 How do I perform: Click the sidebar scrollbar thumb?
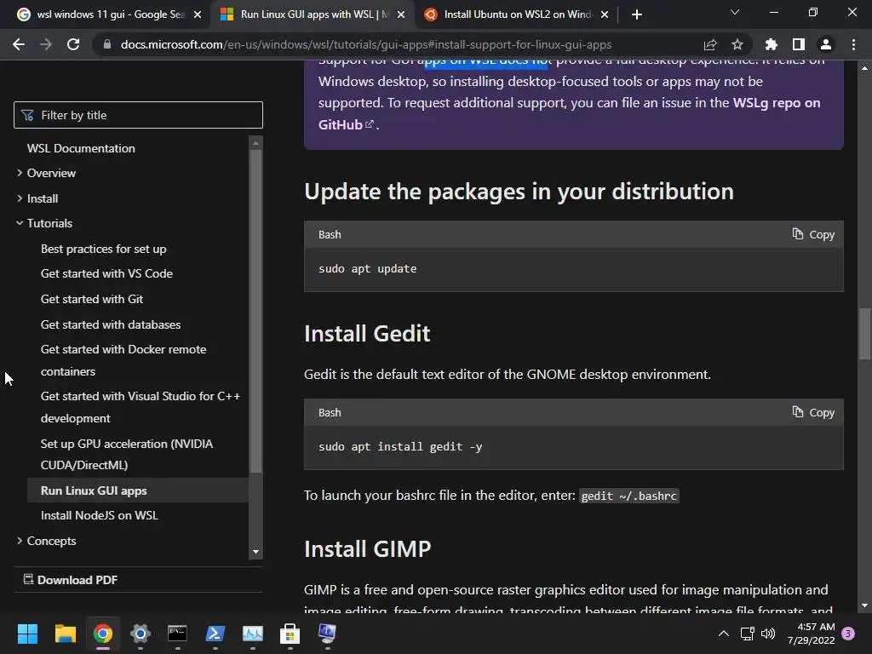(255, 312)
